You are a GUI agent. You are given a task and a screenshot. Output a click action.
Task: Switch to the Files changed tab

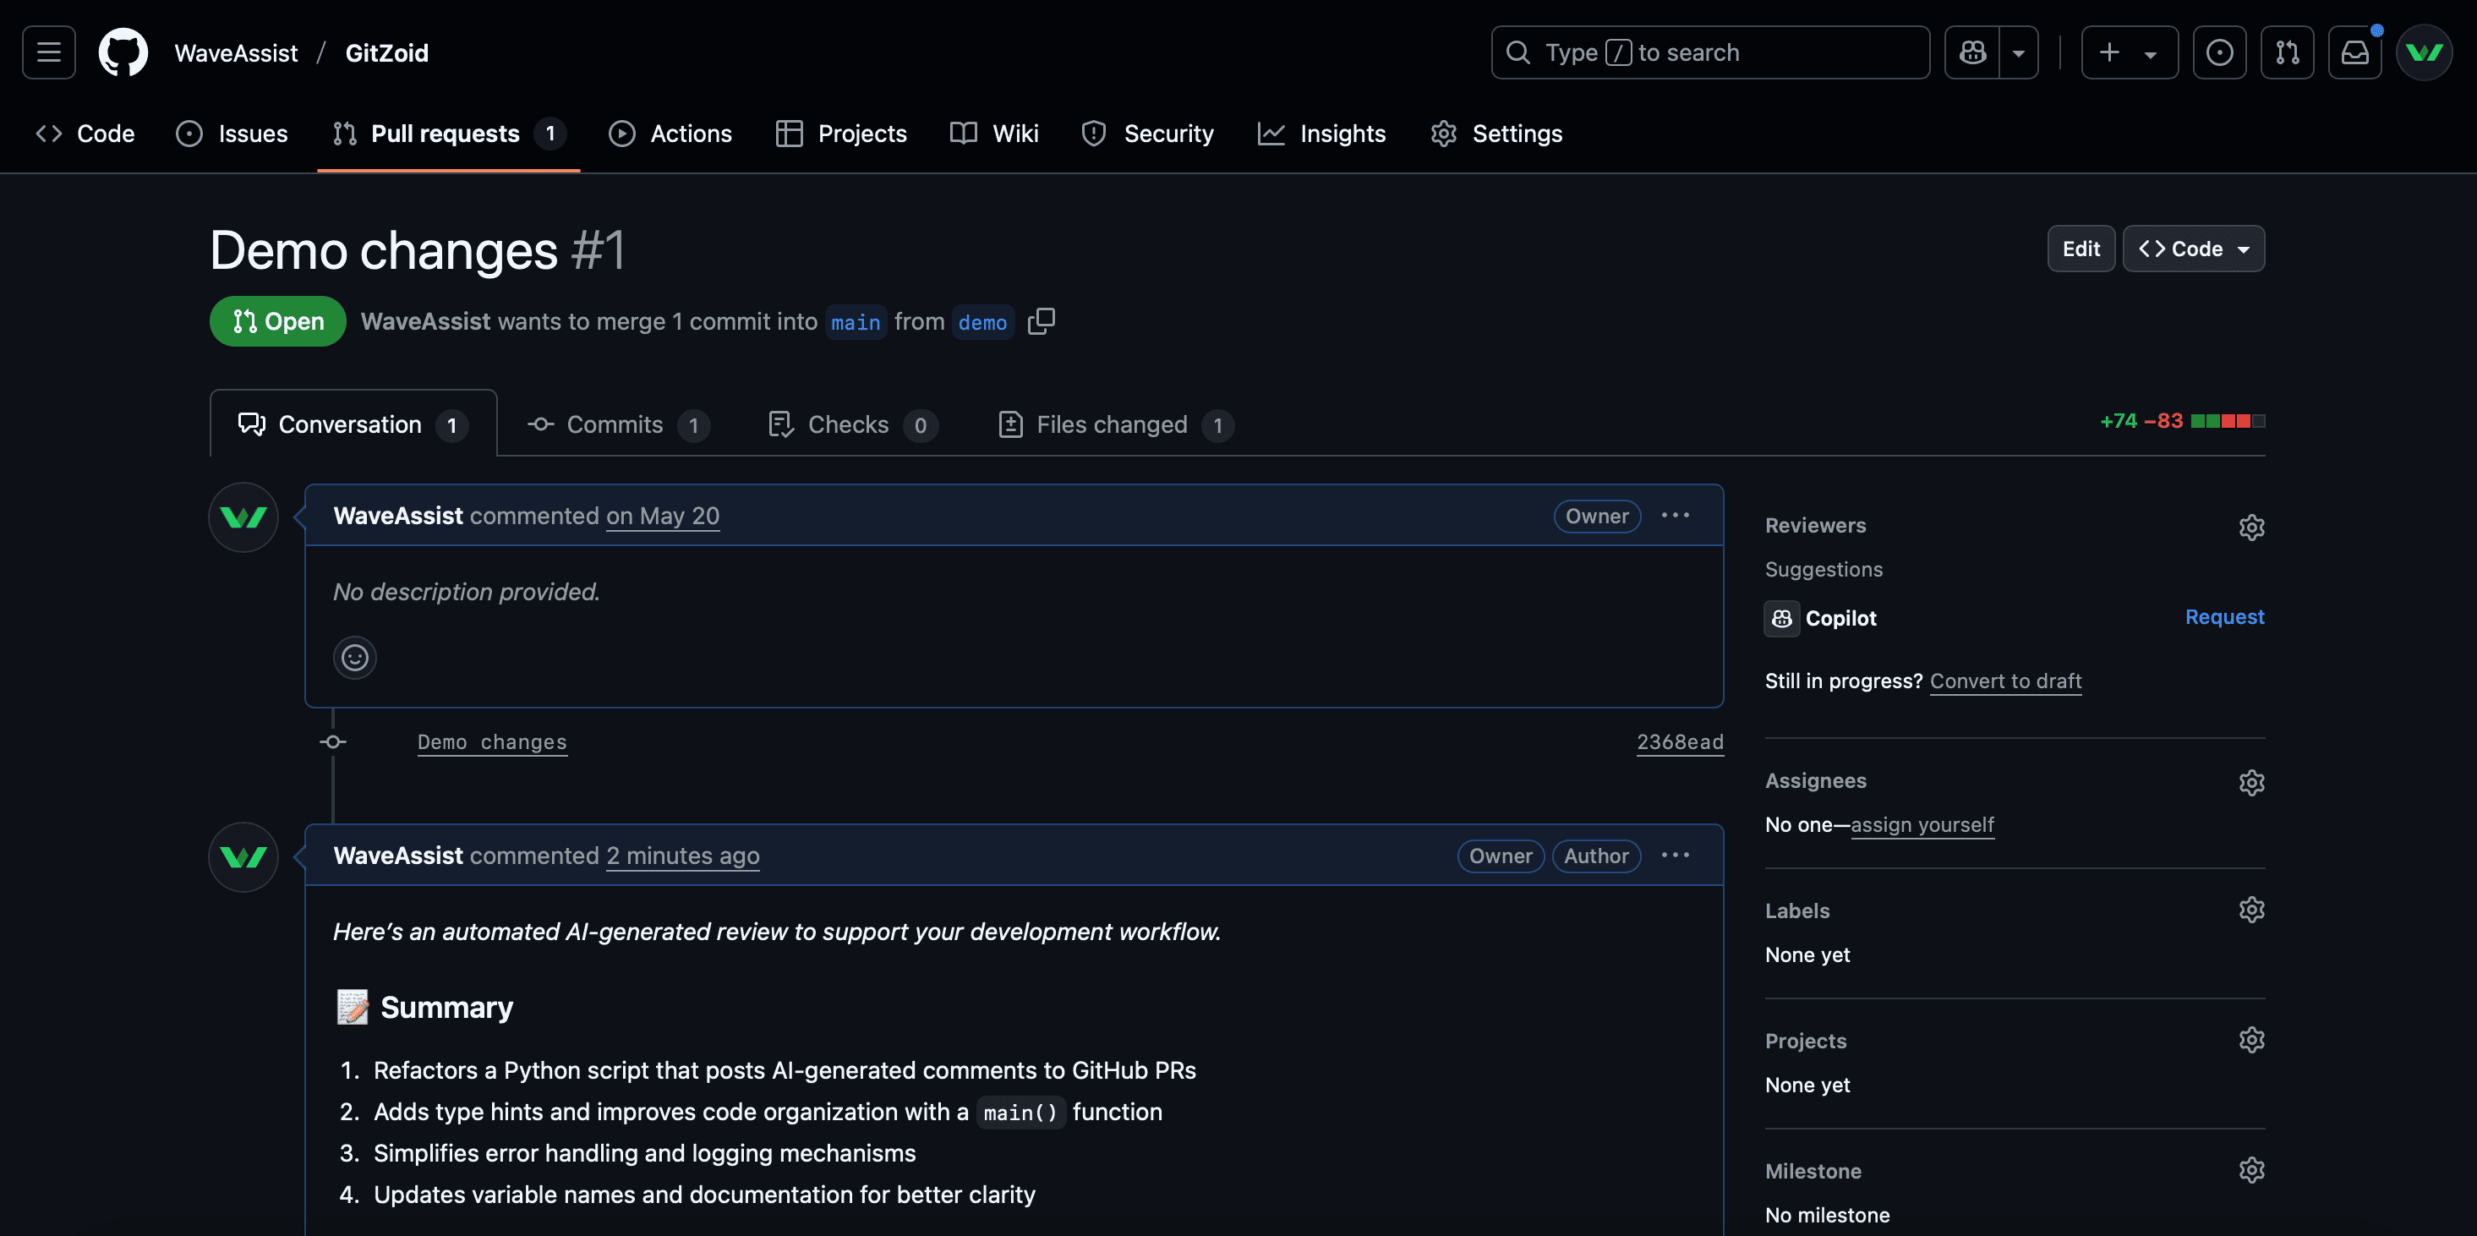pos(1113,424)
